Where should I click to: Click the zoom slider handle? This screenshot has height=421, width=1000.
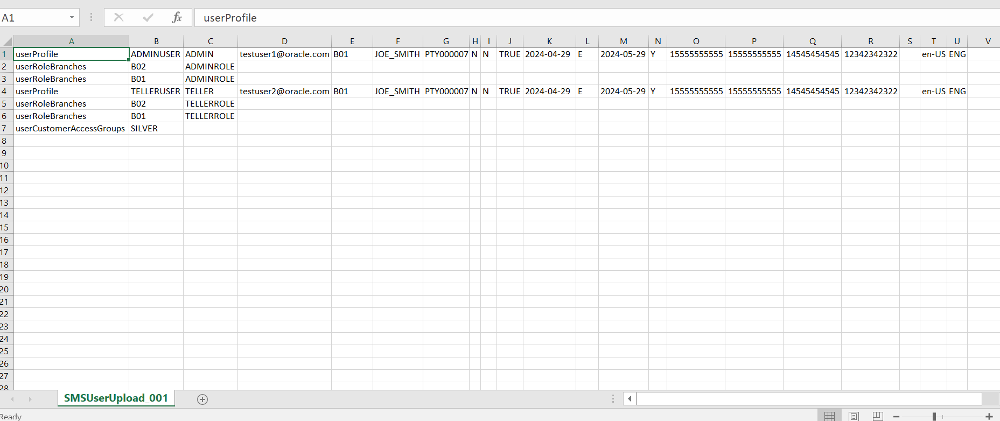coord(934,417)
